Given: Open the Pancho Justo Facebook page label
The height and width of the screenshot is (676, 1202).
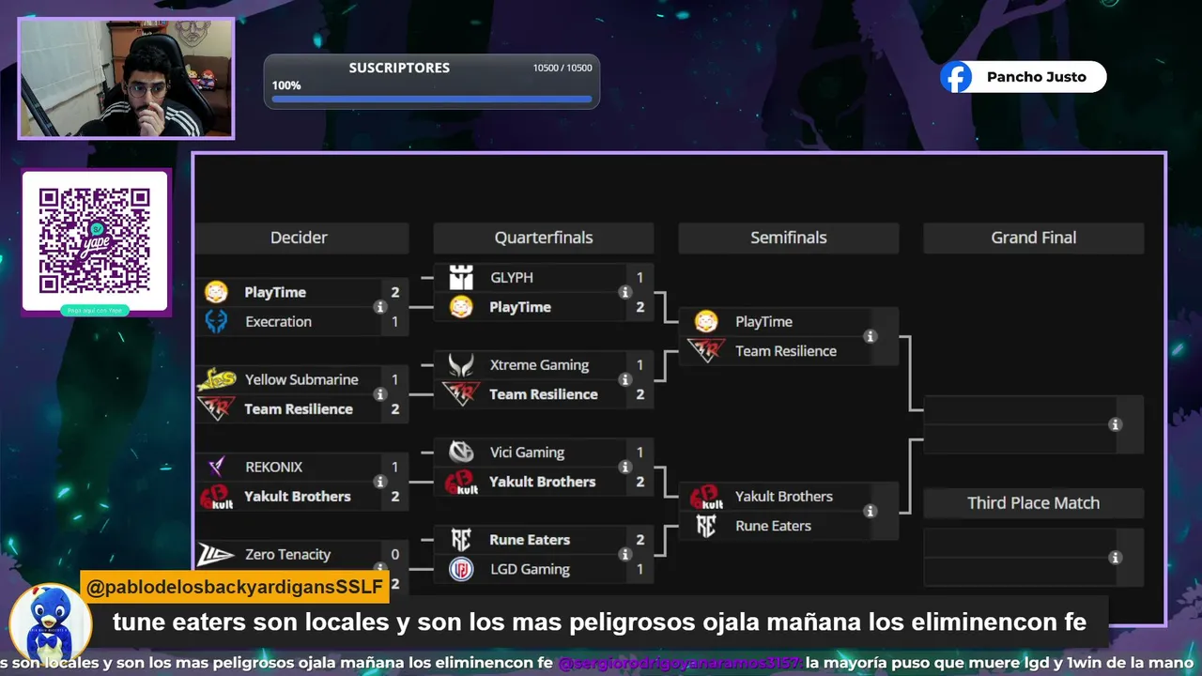Looking at the screenshot, I should pyautogui.click(x=1037, y=77).
